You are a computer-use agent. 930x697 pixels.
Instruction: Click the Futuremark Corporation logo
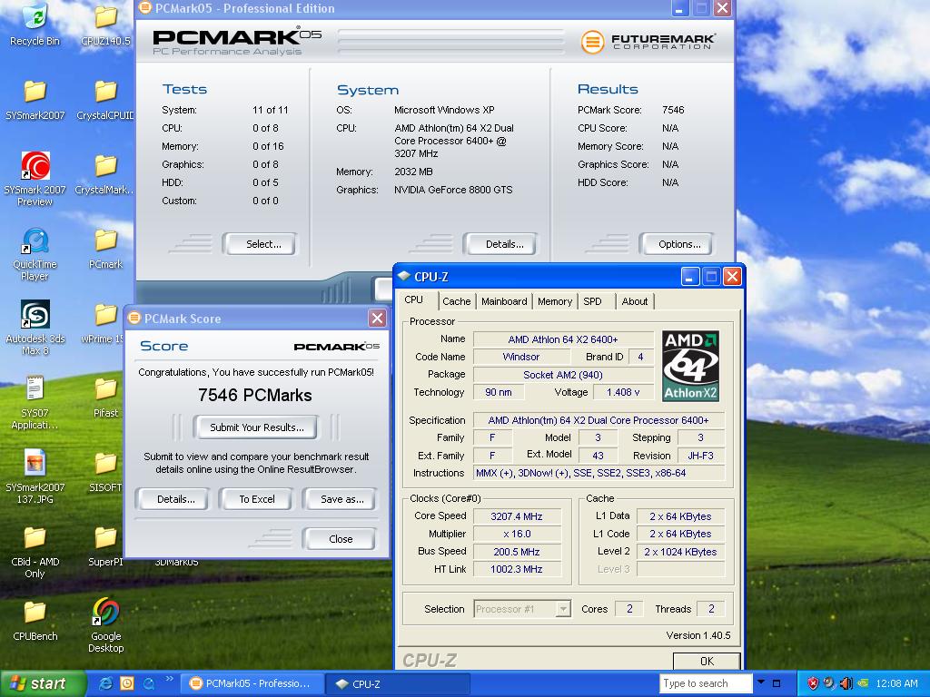(x=648, y=42)
